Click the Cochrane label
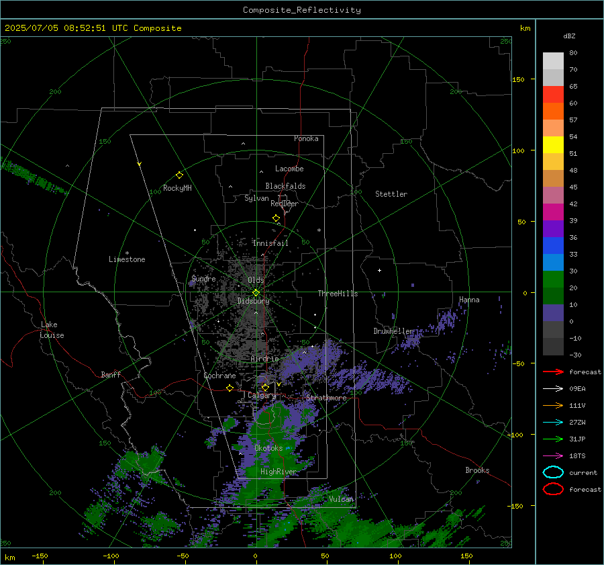This screenshot has width=604, height=565. pos(219,376)
